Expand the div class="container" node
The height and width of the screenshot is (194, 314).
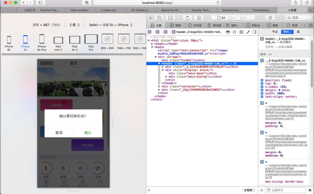159,86
